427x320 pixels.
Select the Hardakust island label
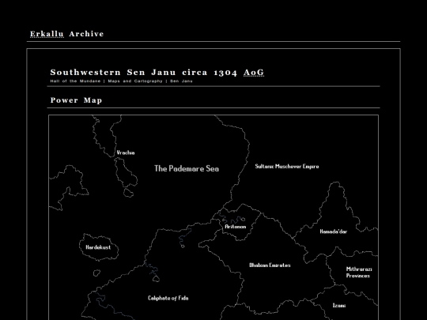(x=98, y=247)
